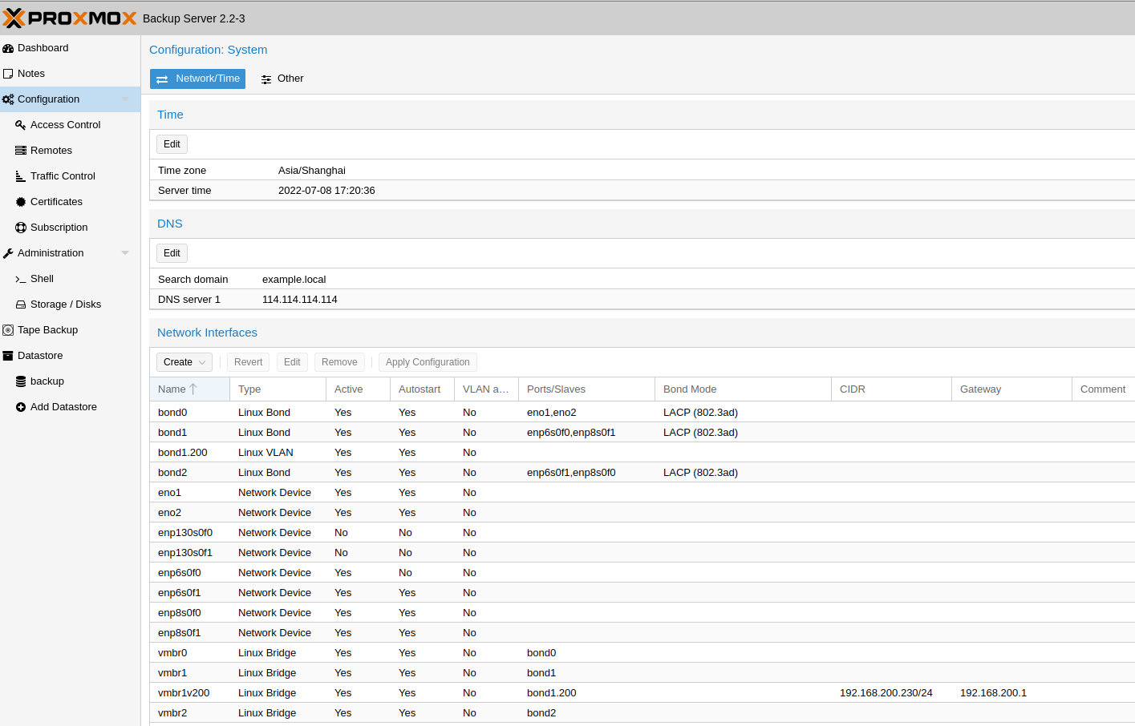Image resolution: width=1135 pixels, height=726 pixels.
Task: Switch to the Network/Time tab
Action: click(x=197, y=79)
